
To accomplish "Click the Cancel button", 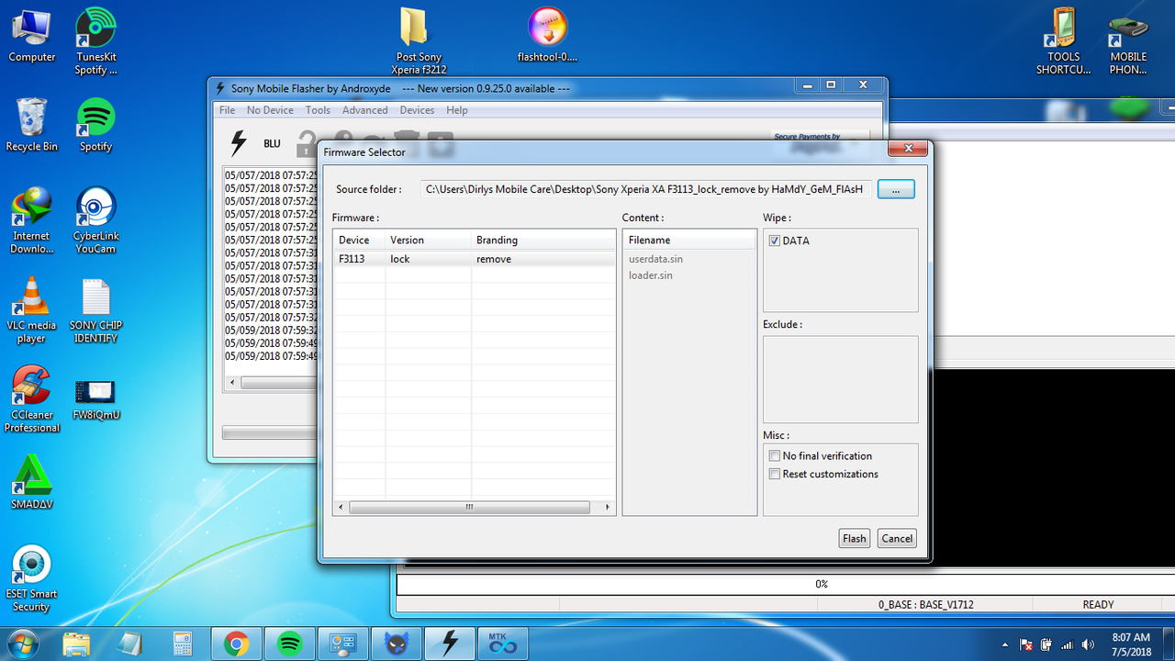I will [x=897, y=539].
